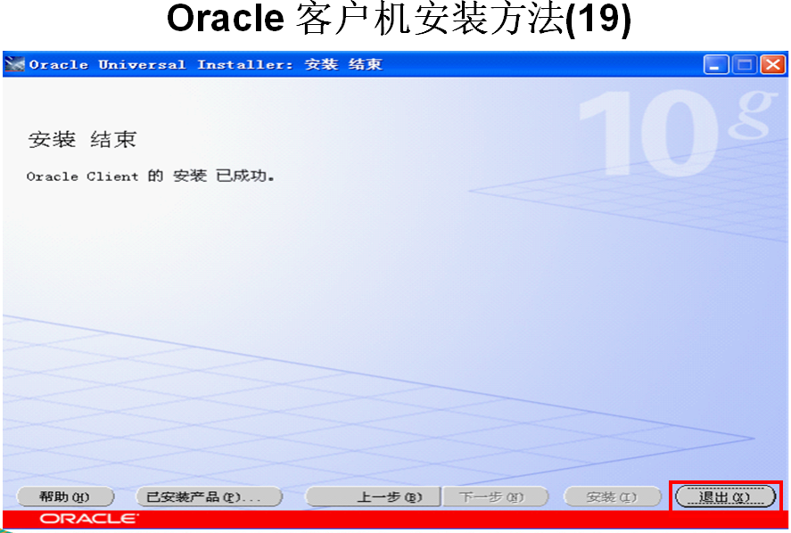
Task: Click the greyed-out 下一步(N) button
Action: coord(496,496)
